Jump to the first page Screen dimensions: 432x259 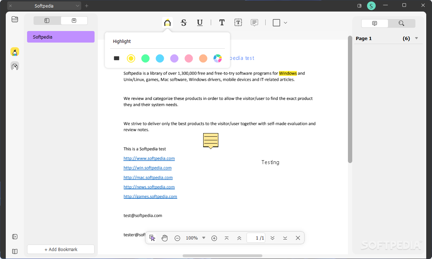[x=227, y=238]
